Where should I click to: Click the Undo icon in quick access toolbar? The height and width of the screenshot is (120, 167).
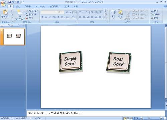(x=13, y=2)
